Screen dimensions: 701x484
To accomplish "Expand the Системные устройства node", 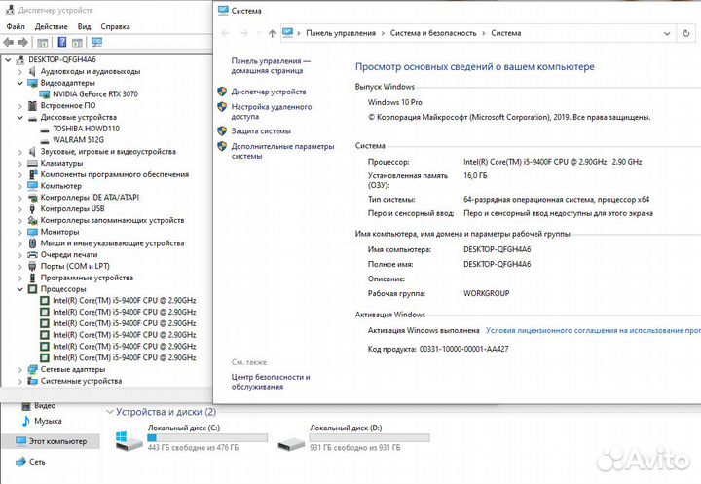I will coord(19,381).
